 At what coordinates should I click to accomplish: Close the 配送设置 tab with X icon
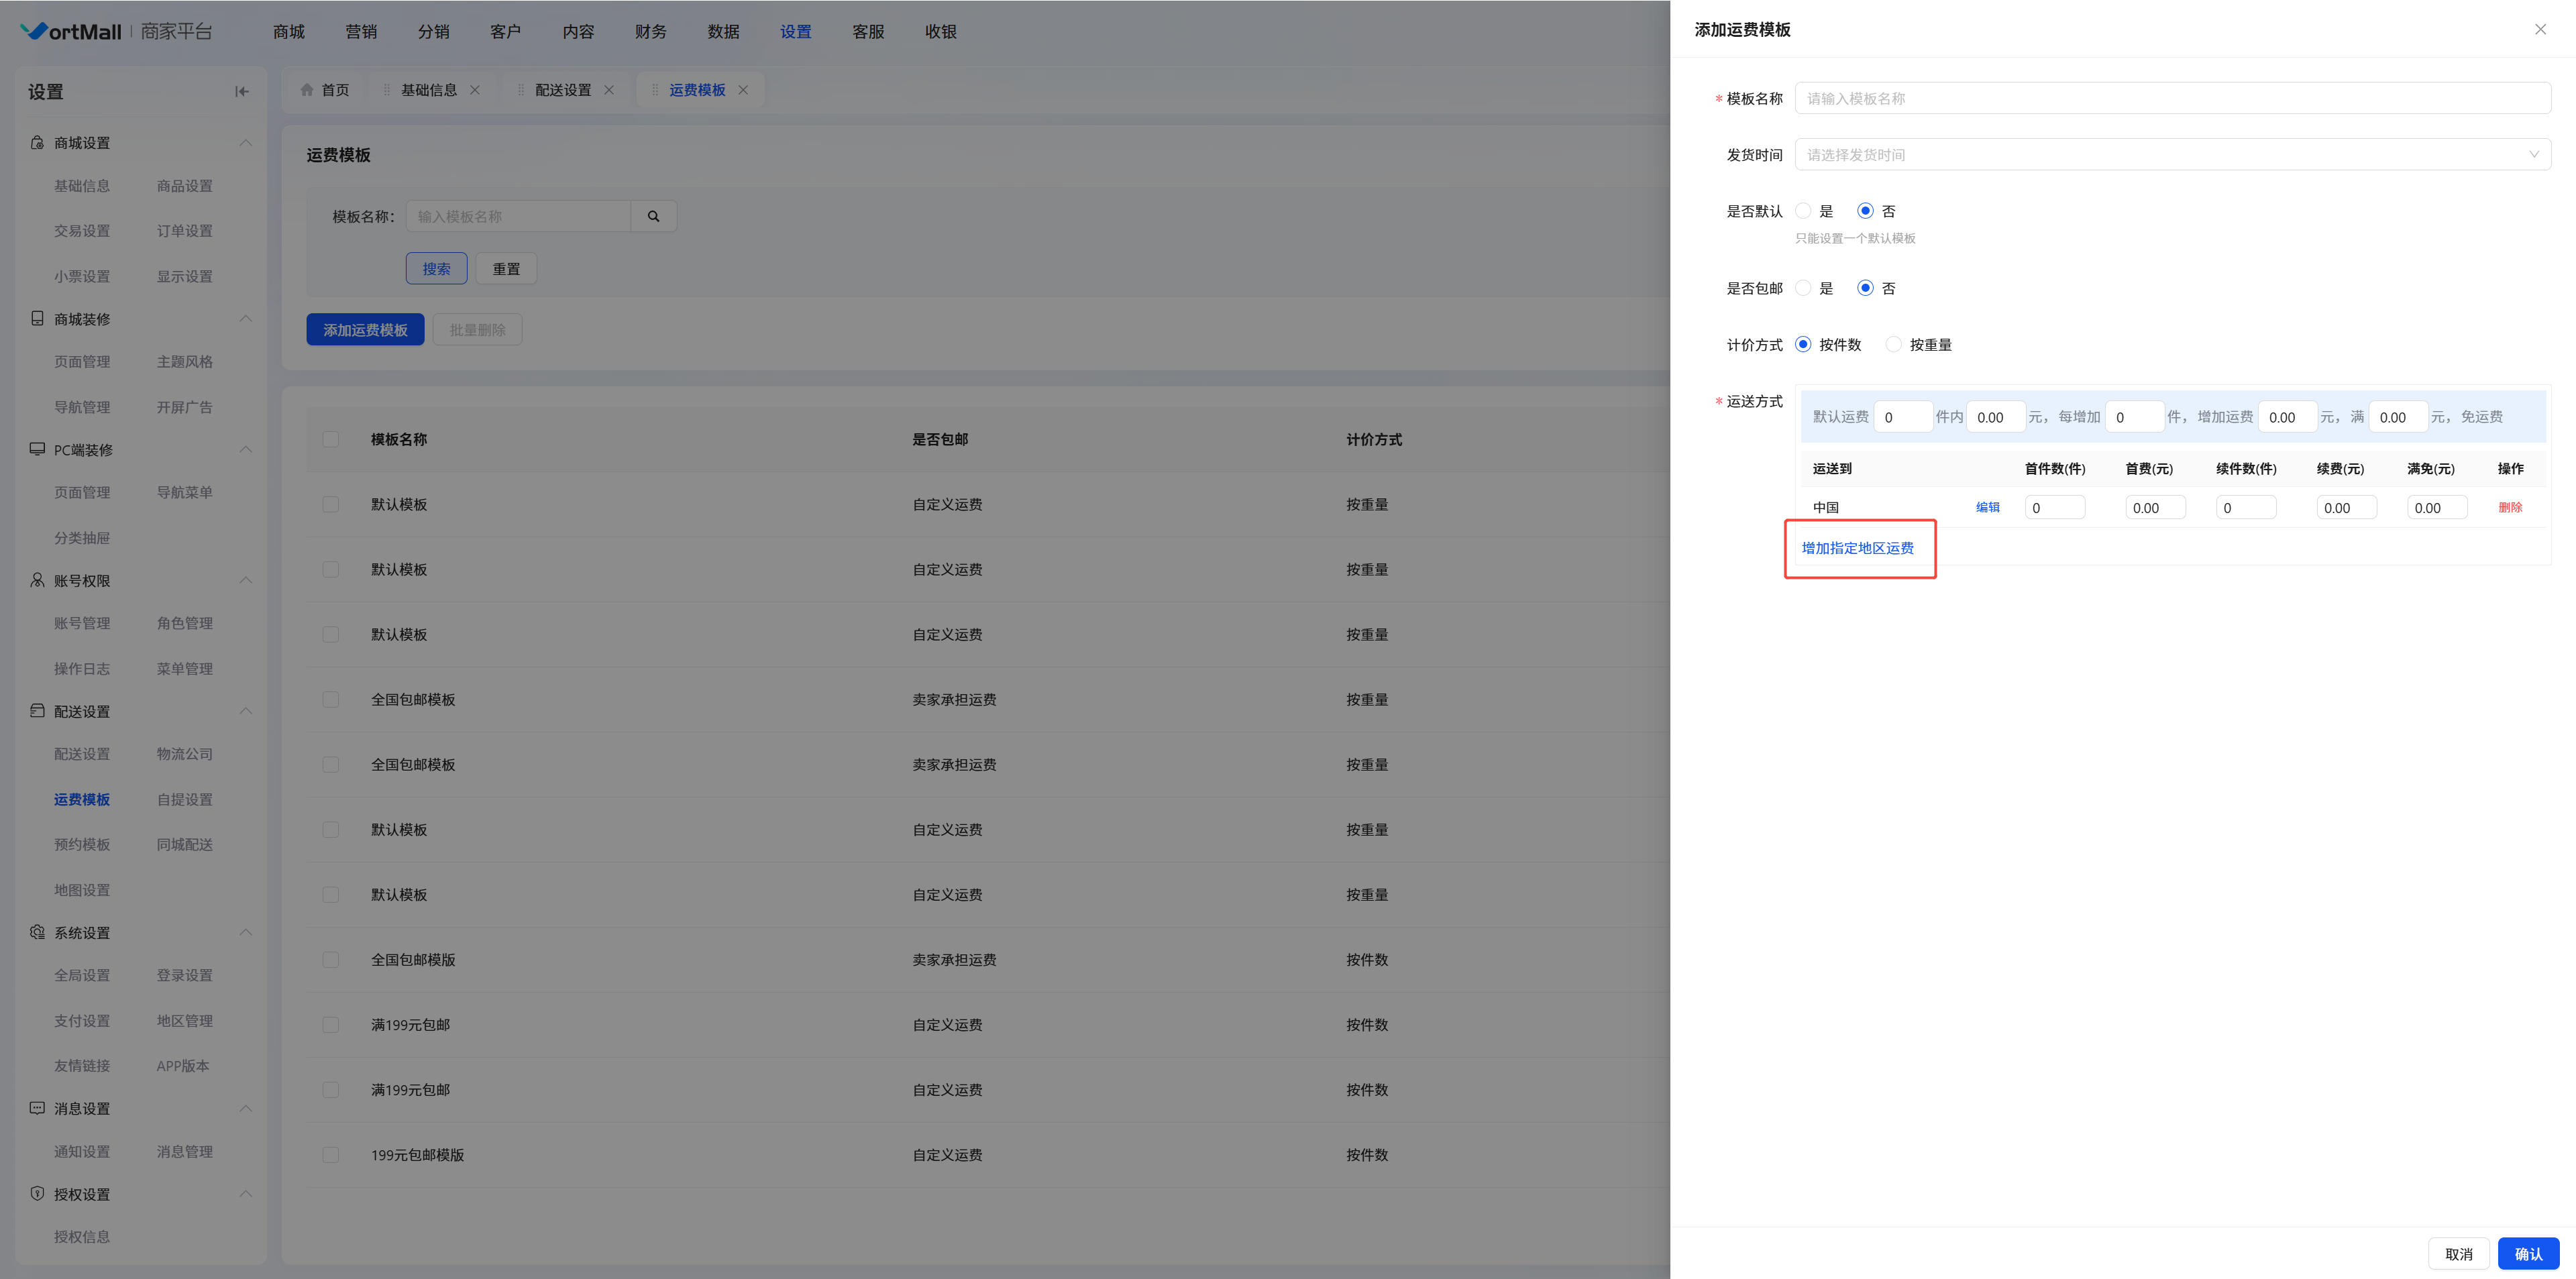(x=609, y=90)
